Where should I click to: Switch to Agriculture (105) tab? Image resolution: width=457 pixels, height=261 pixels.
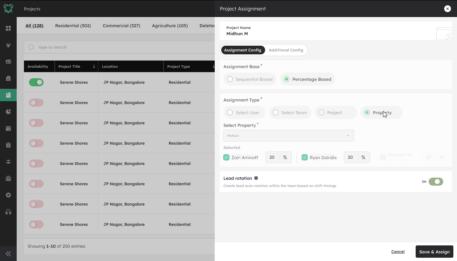tap(170, 26)
